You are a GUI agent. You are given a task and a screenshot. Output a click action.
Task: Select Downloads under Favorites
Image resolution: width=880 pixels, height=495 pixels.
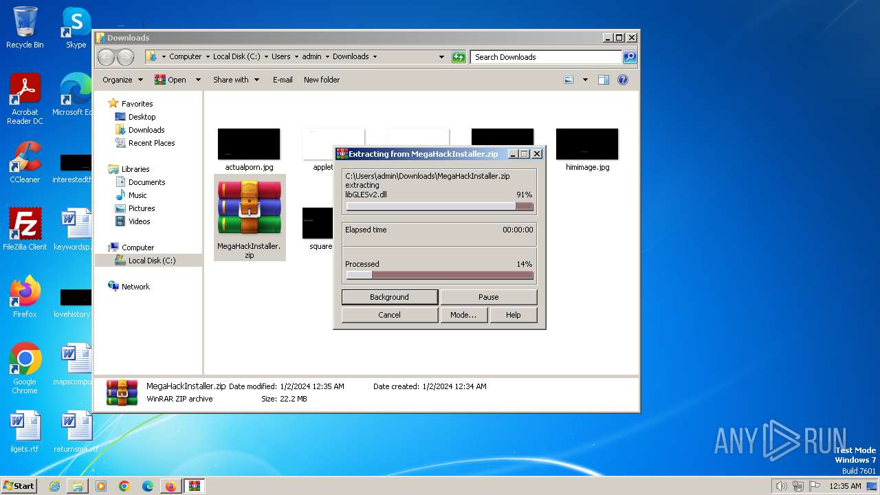click(146, 130)
